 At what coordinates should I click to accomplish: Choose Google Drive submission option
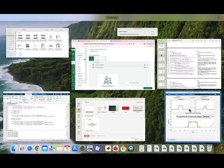pyautogui.click(x=98, y=58)
